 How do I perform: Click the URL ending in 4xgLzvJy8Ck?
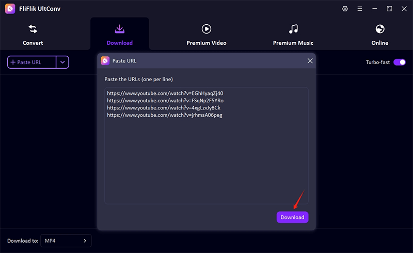point(164,108)
